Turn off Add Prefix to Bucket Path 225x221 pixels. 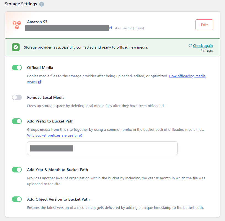point(17,121)
